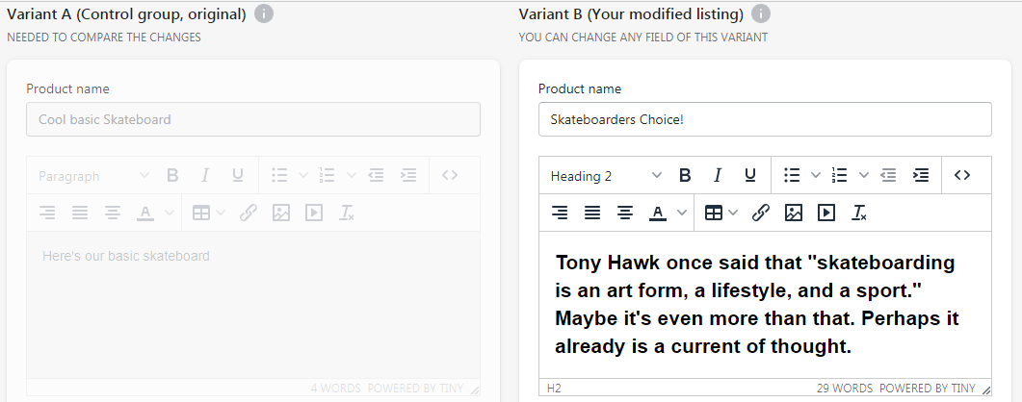Image resolution: width=1022 pixels, height=402 pixels.
Task: Open the table menu in Variant B toolbar
Action: (719, 213)
